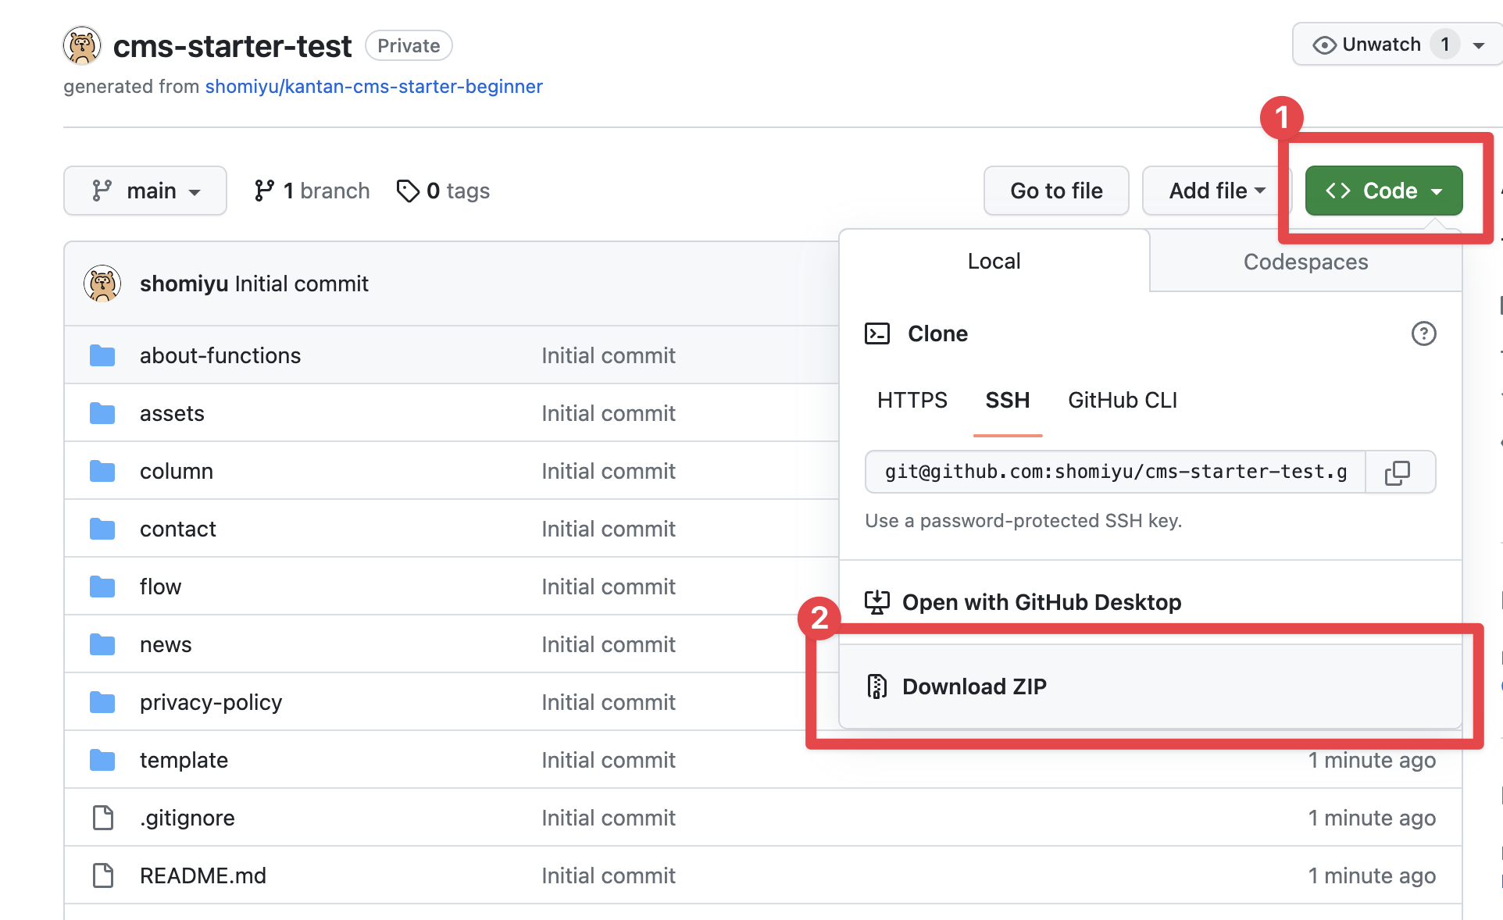The height and width of the screenshot is (920, 1503).
Task: Click the assets folder icon
Action: pos(102,413)
